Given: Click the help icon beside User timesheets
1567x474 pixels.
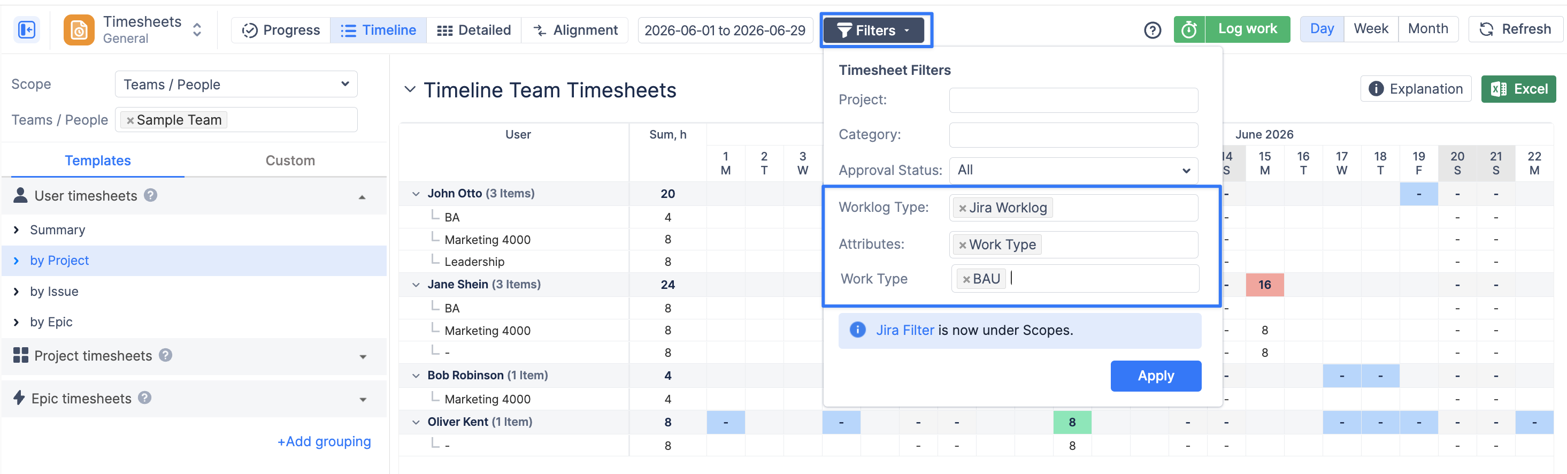Looking at the screenshot, I should tap(151, 195).
